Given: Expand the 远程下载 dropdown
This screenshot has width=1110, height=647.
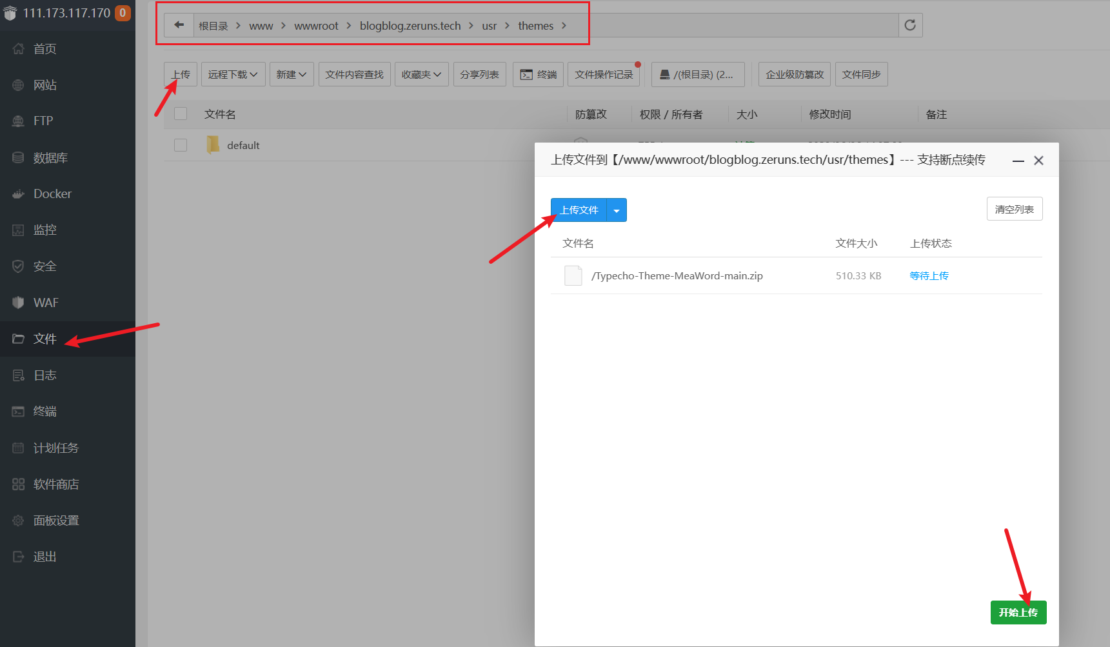Looking at the screenshot, I should coord(233,74).
